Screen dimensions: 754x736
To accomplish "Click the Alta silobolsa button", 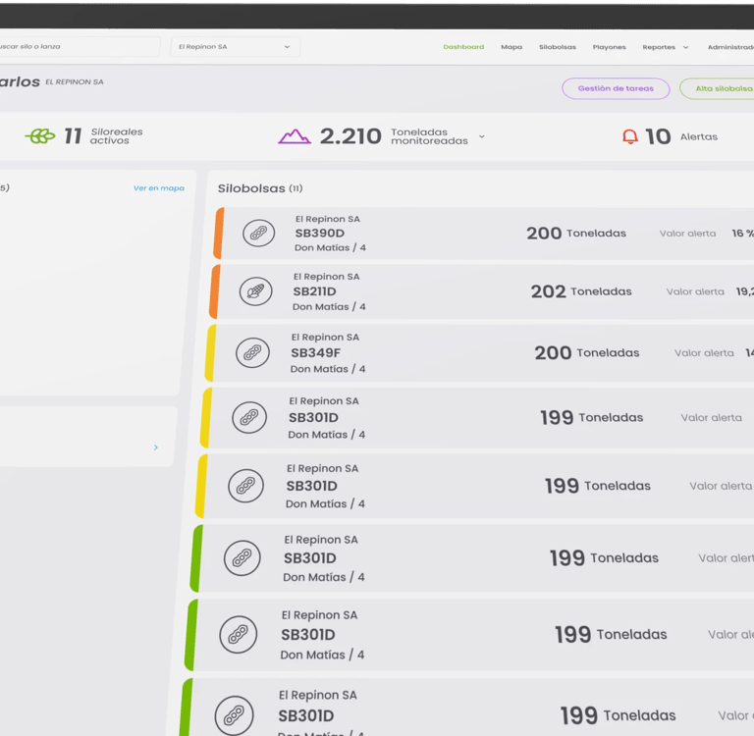I will 717,88.
